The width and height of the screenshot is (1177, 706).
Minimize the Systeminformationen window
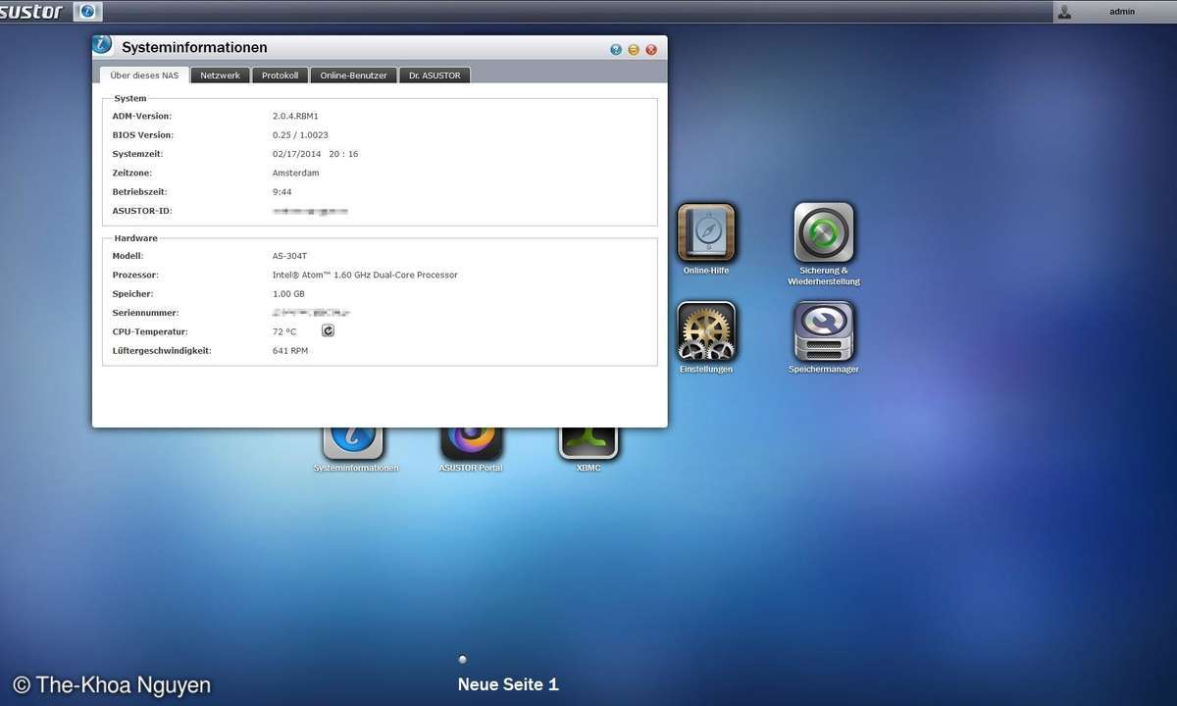point(634,49)
